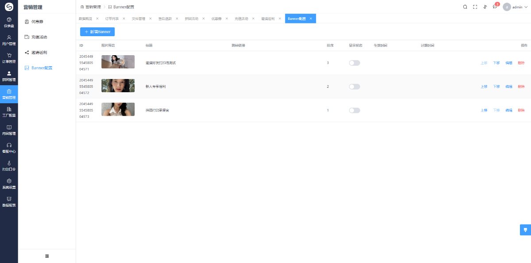Click the floating blue widget at right edge
Viewport: 531px width, 263px height.
(x=525, y=230)
